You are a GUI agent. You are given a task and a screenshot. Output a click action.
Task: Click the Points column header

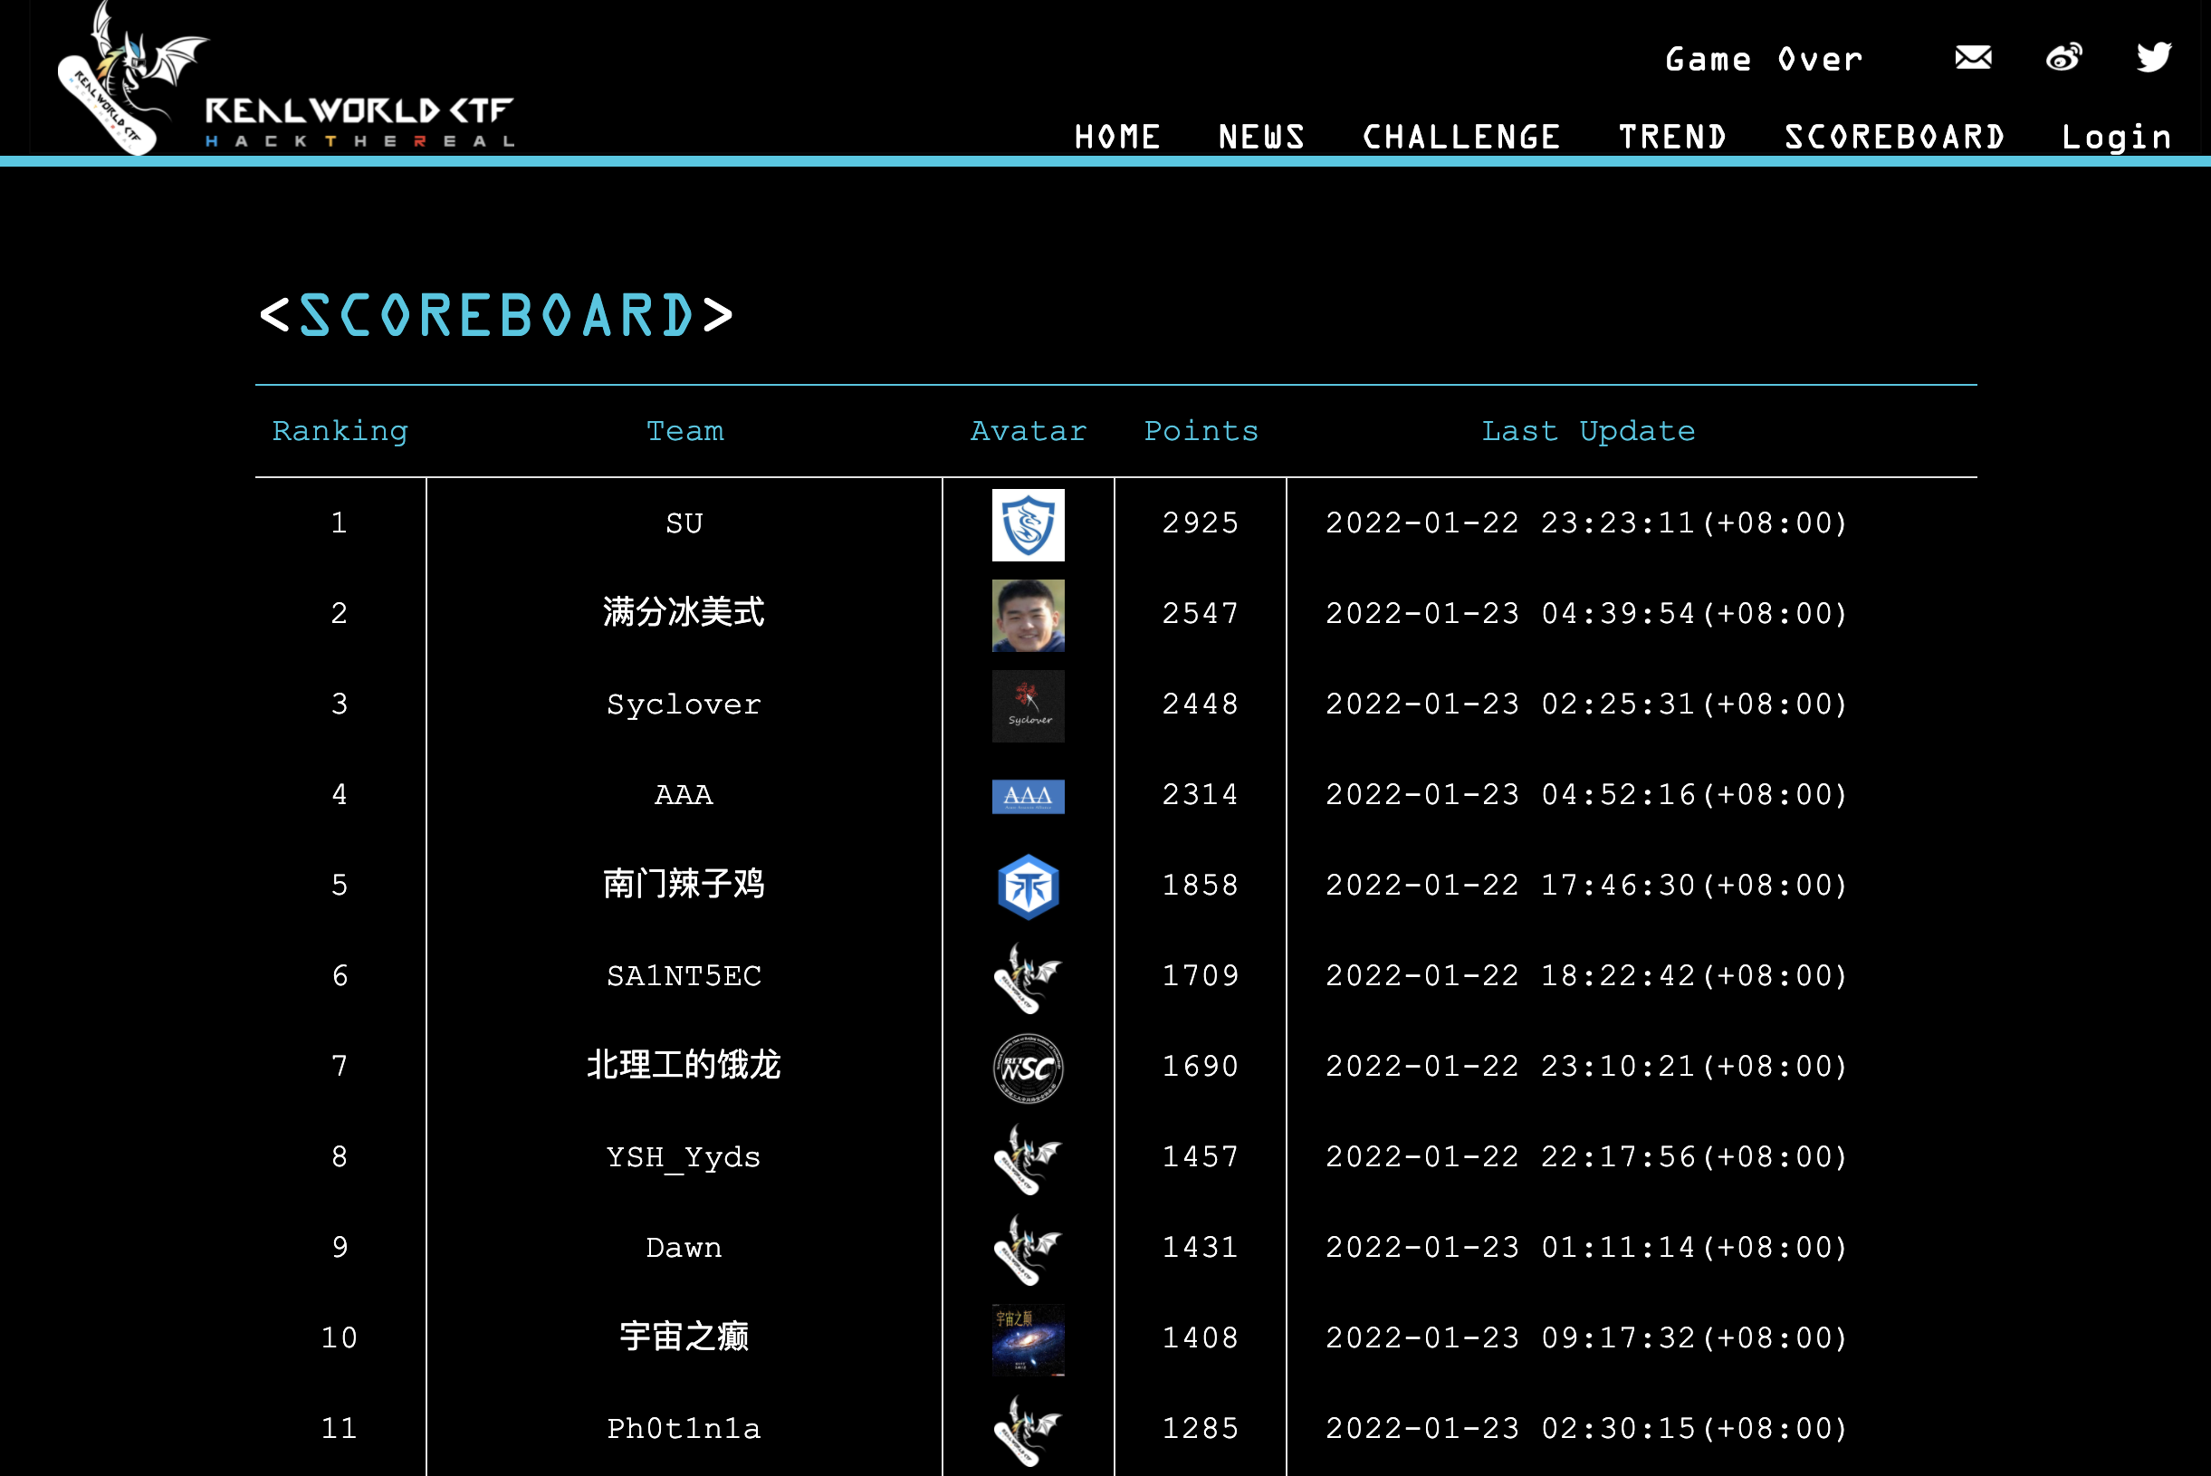point(1201,431)
